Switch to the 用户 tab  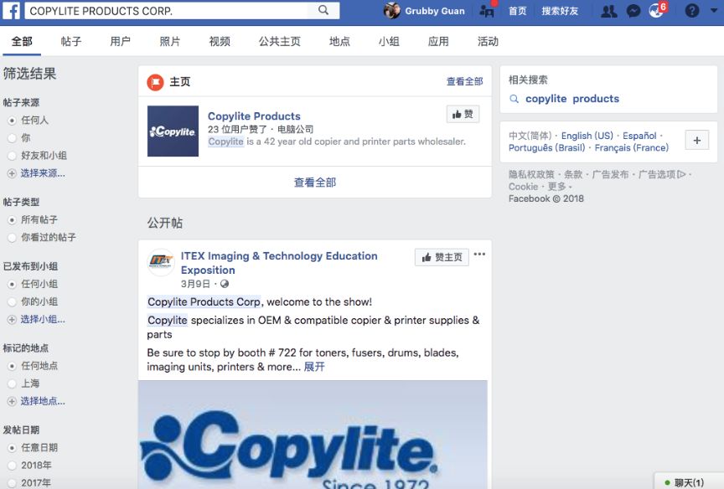click(120, 42)
